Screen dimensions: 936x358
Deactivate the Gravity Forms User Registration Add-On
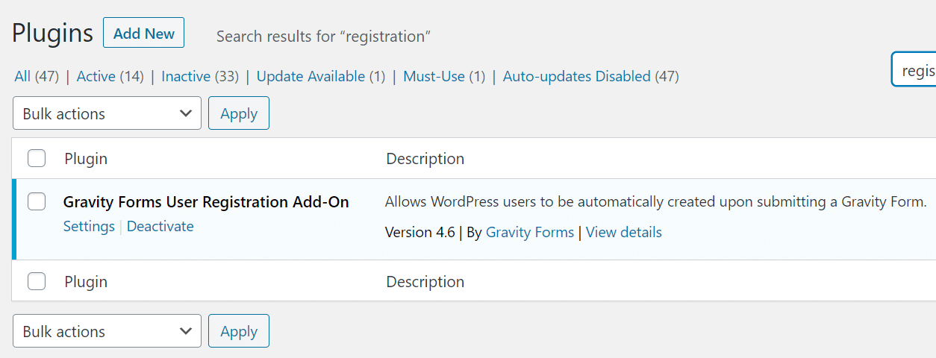click(160, 227)
